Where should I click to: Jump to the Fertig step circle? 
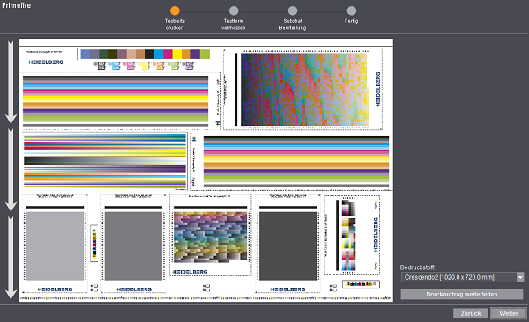351,11
